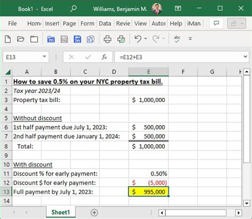
Task: Click the blue iManage save icon
Action: [x=77, y=39]
